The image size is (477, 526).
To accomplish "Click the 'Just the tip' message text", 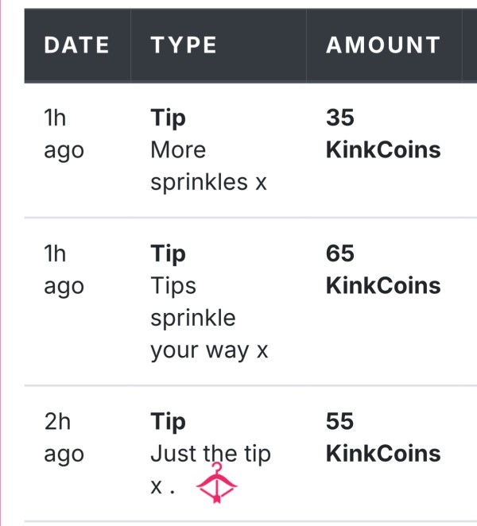I will 211,454.
